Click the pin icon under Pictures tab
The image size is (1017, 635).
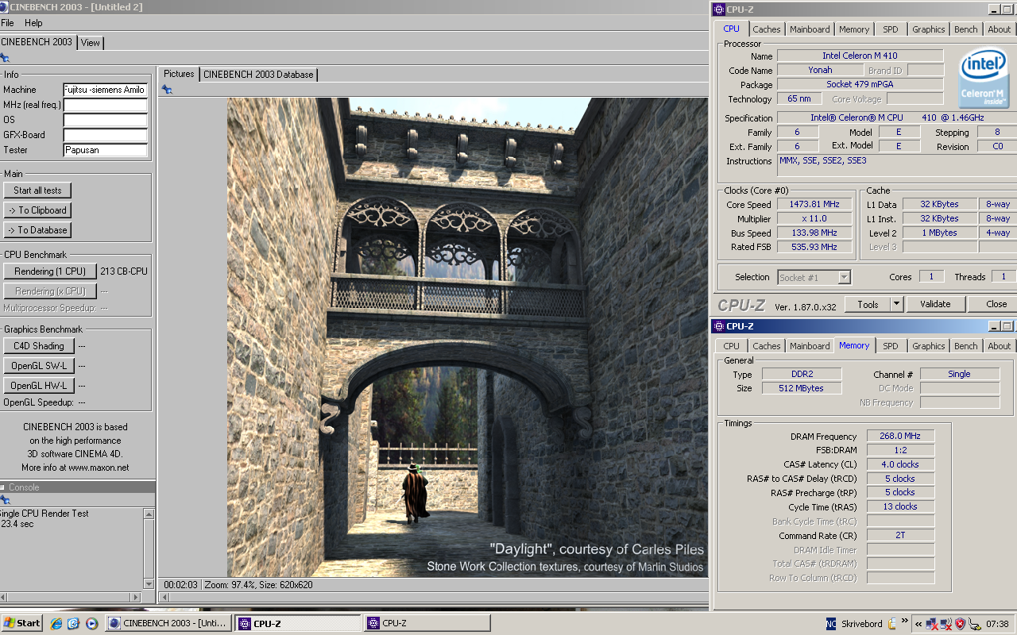pyautogui.click(x=167, y=89)
